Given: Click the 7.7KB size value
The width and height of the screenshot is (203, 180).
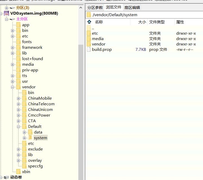Looking at the screenshot, I should (141, 49).
